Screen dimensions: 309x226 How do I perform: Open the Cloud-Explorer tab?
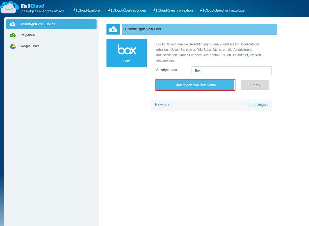pyautogui.click(x=86, y=10)
